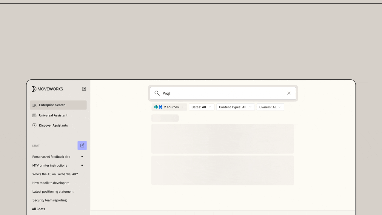Open Personas v4 feedback doc chat

(51, 157)
